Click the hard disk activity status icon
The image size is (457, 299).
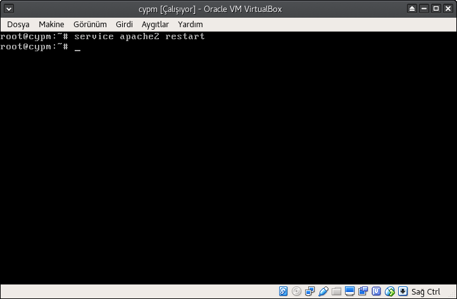(x=284, y=291)
